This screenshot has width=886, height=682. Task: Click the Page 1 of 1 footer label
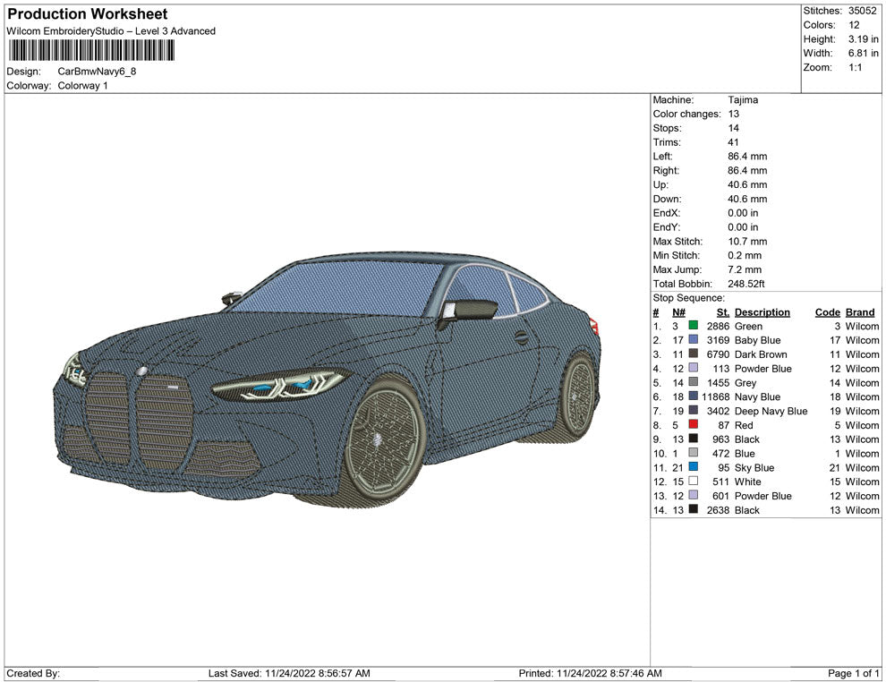(x=854, y=673)
